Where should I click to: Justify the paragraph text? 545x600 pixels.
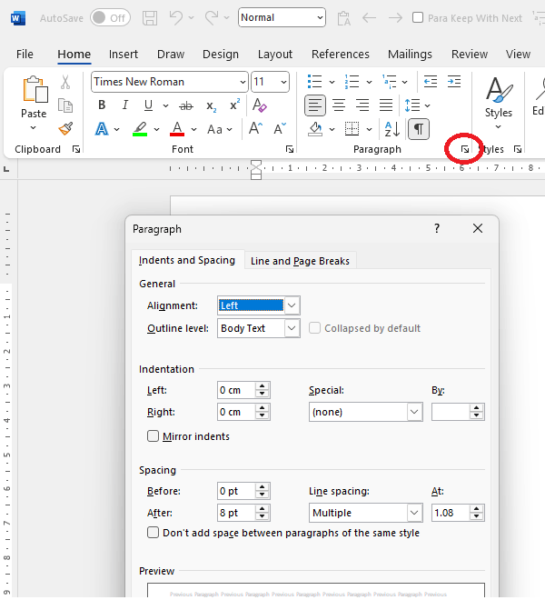point(386,105)
